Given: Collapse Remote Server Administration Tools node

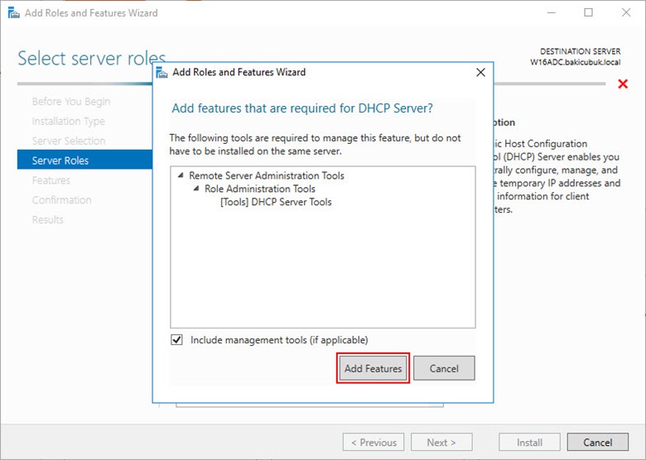Looking at the screenshot, I should coord(181,175).
